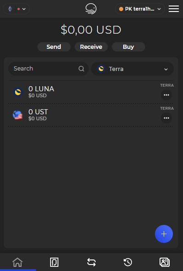Viewport: 183px width, 271px height.
Task: Open the Home tab icon
Action: coord(17,262)
